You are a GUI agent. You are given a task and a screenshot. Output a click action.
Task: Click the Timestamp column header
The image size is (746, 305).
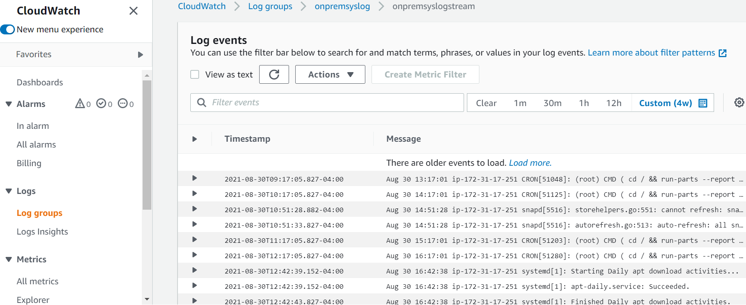click(248, 139)
